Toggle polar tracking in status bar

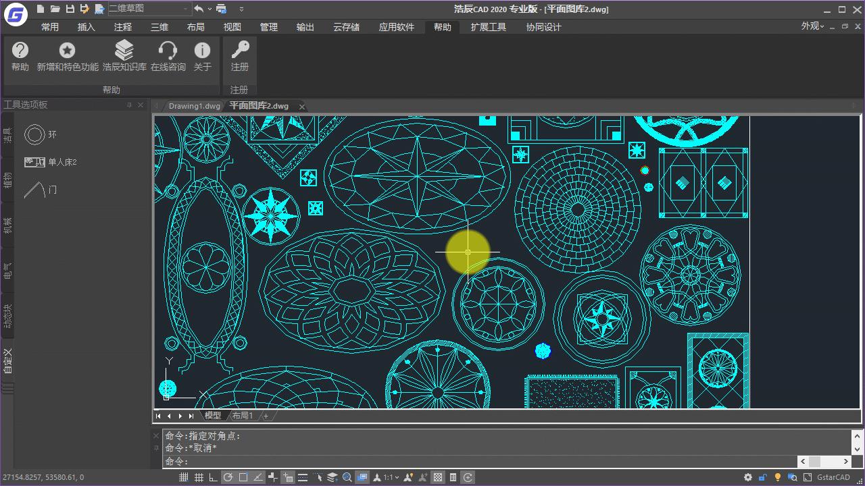(x=228, y=477)
